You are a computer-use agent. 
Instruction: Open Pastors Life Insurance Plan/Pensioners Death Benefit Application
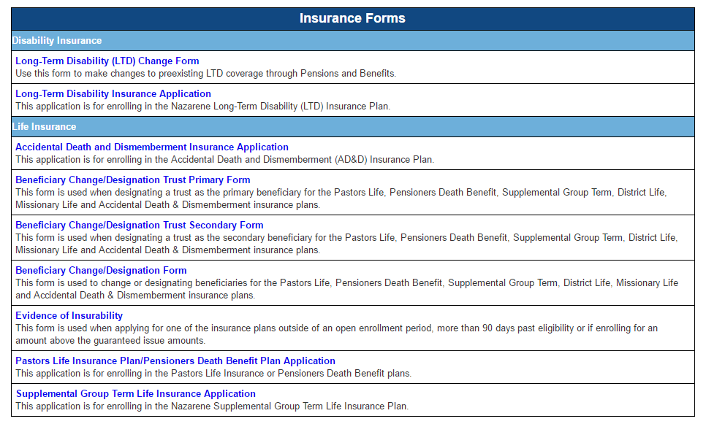(175, 361)
